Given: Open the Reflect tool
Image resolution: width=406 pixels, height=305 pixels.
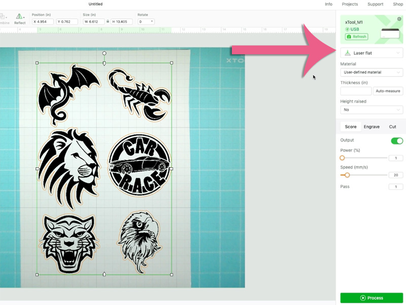Looking at the screenshot, I should pos(20,18).
